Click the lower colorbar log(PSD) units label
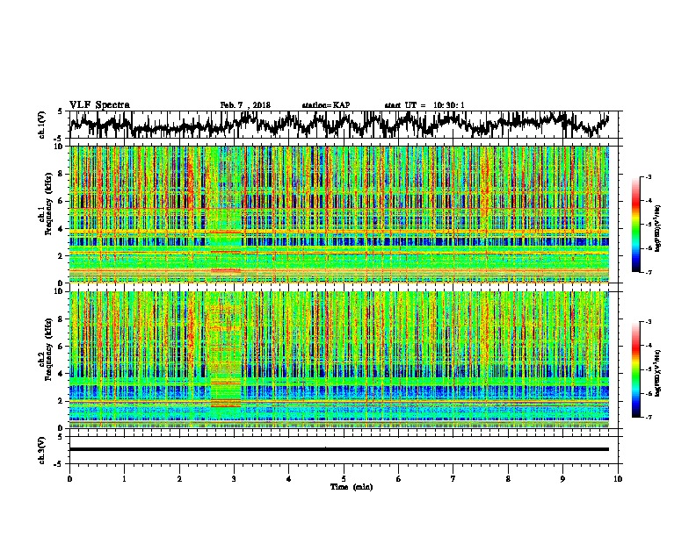The image size is (696, 537). 658,373
